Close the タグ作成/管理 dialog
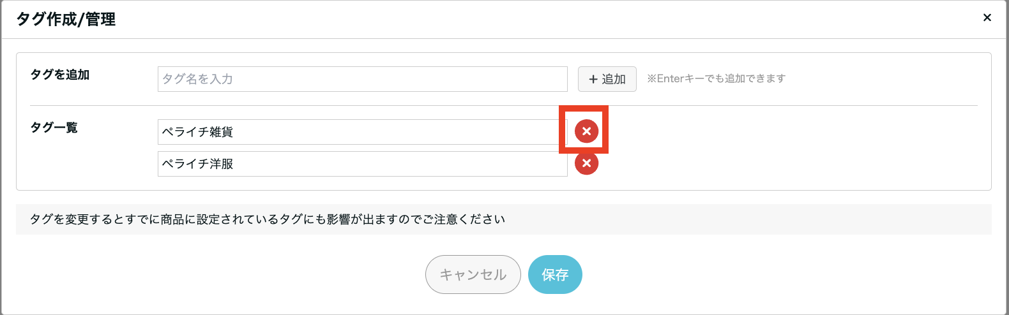The image size is (1009, 315). click(987, 18)
